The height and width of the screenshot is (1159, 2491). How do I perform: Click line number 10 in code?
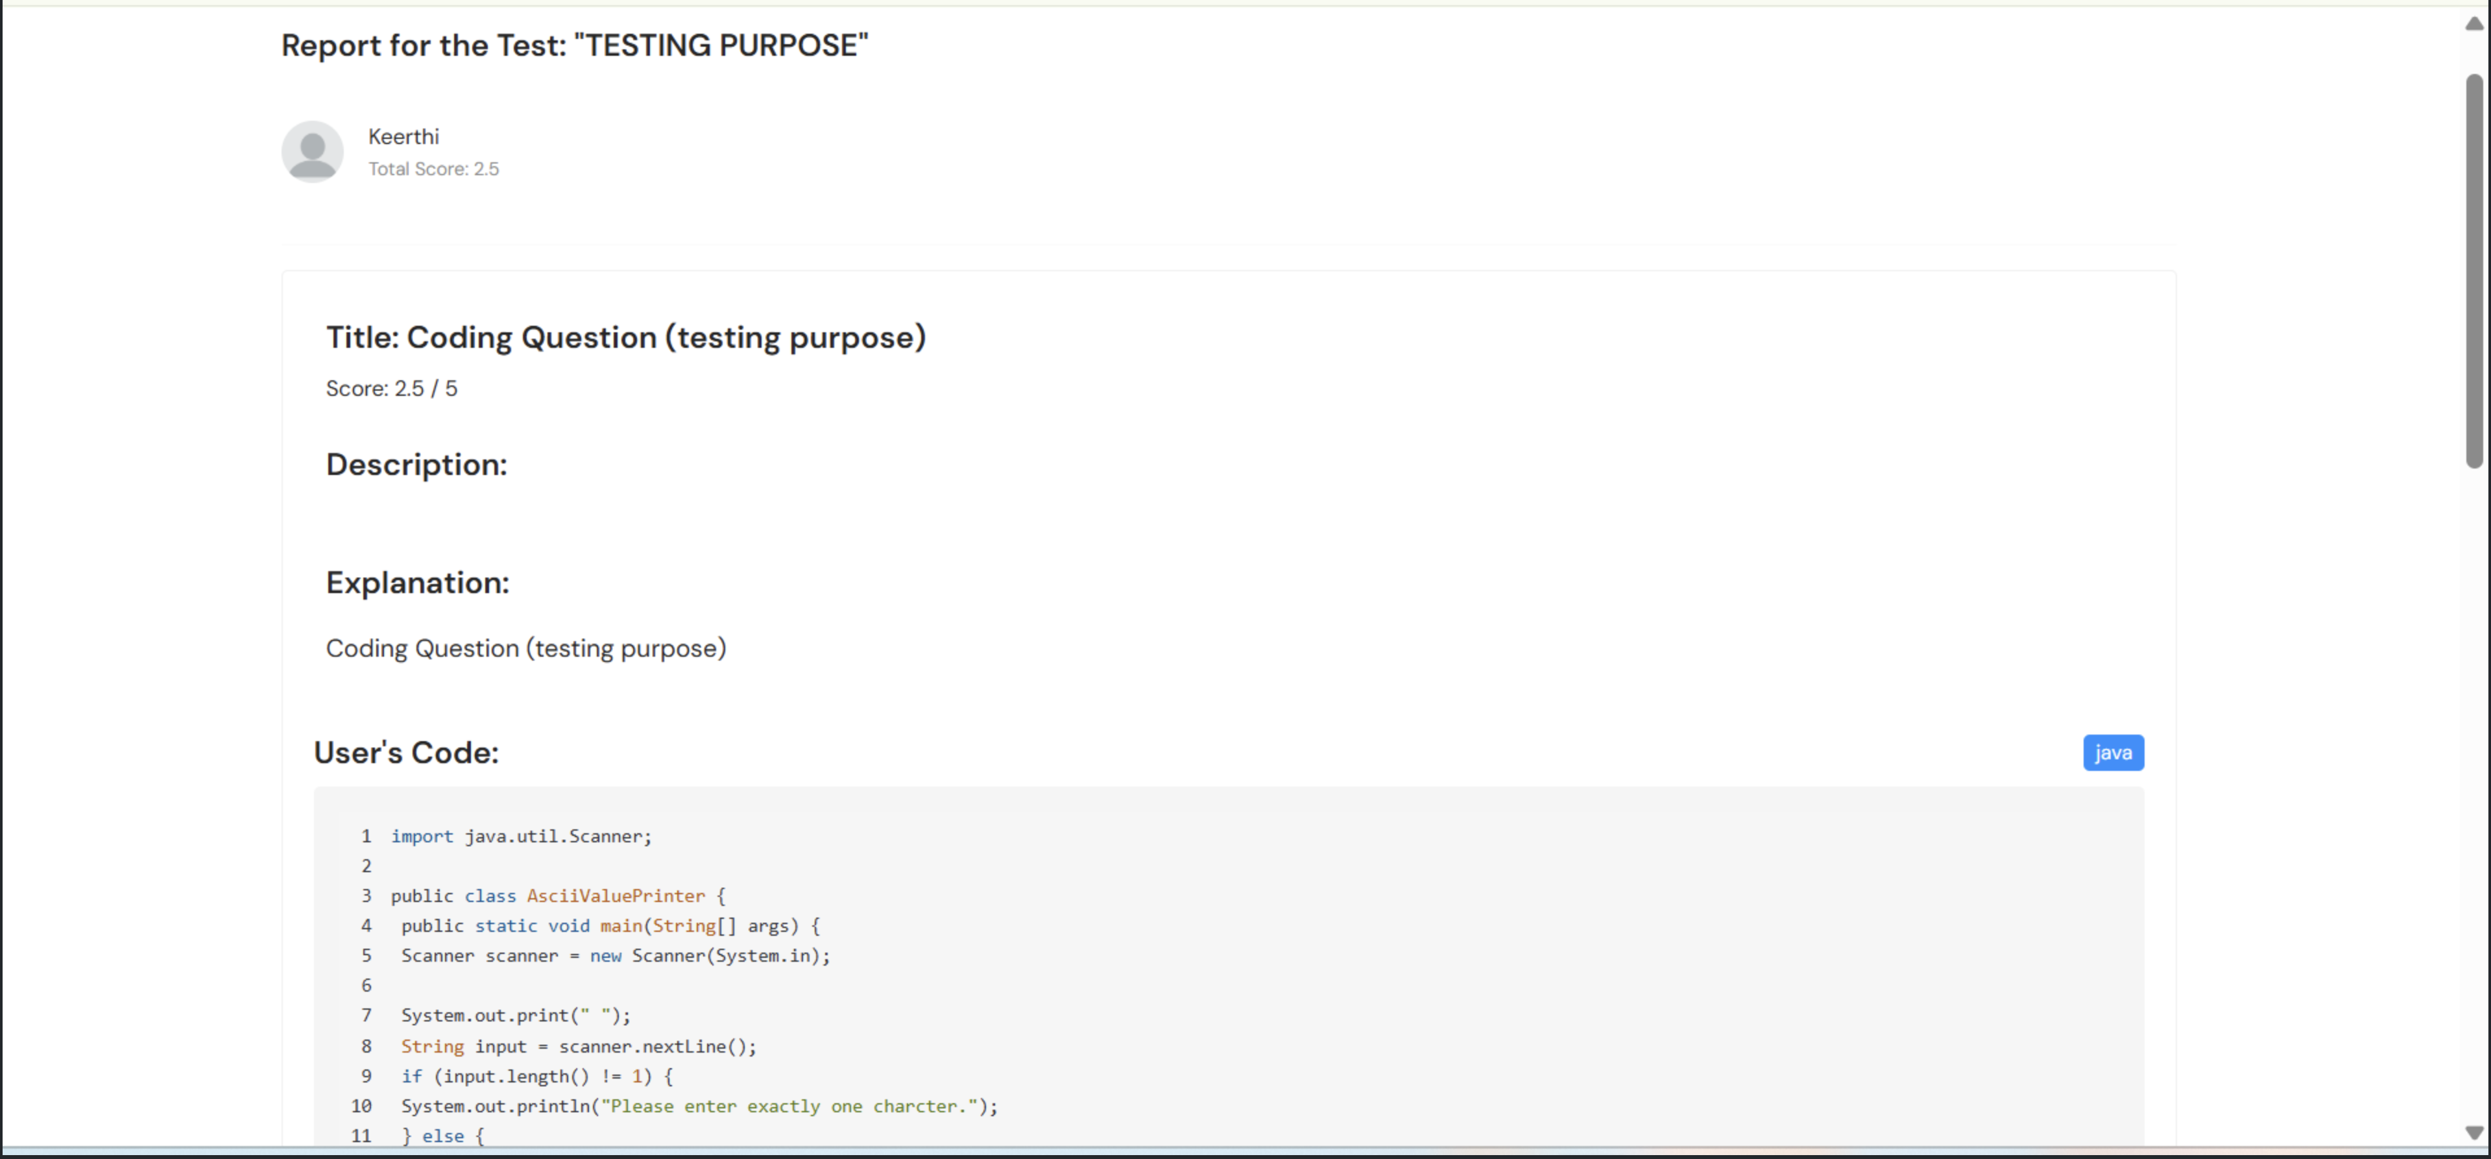(x=362, y=1106)
